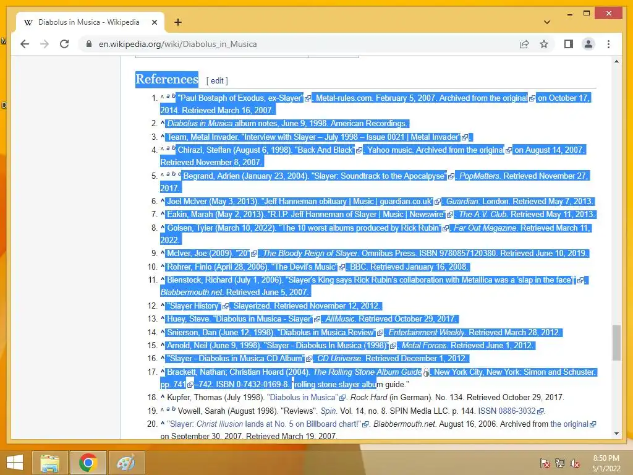Jump to citation caret of reference 2
633x475 pixels.
click(163, 124)
